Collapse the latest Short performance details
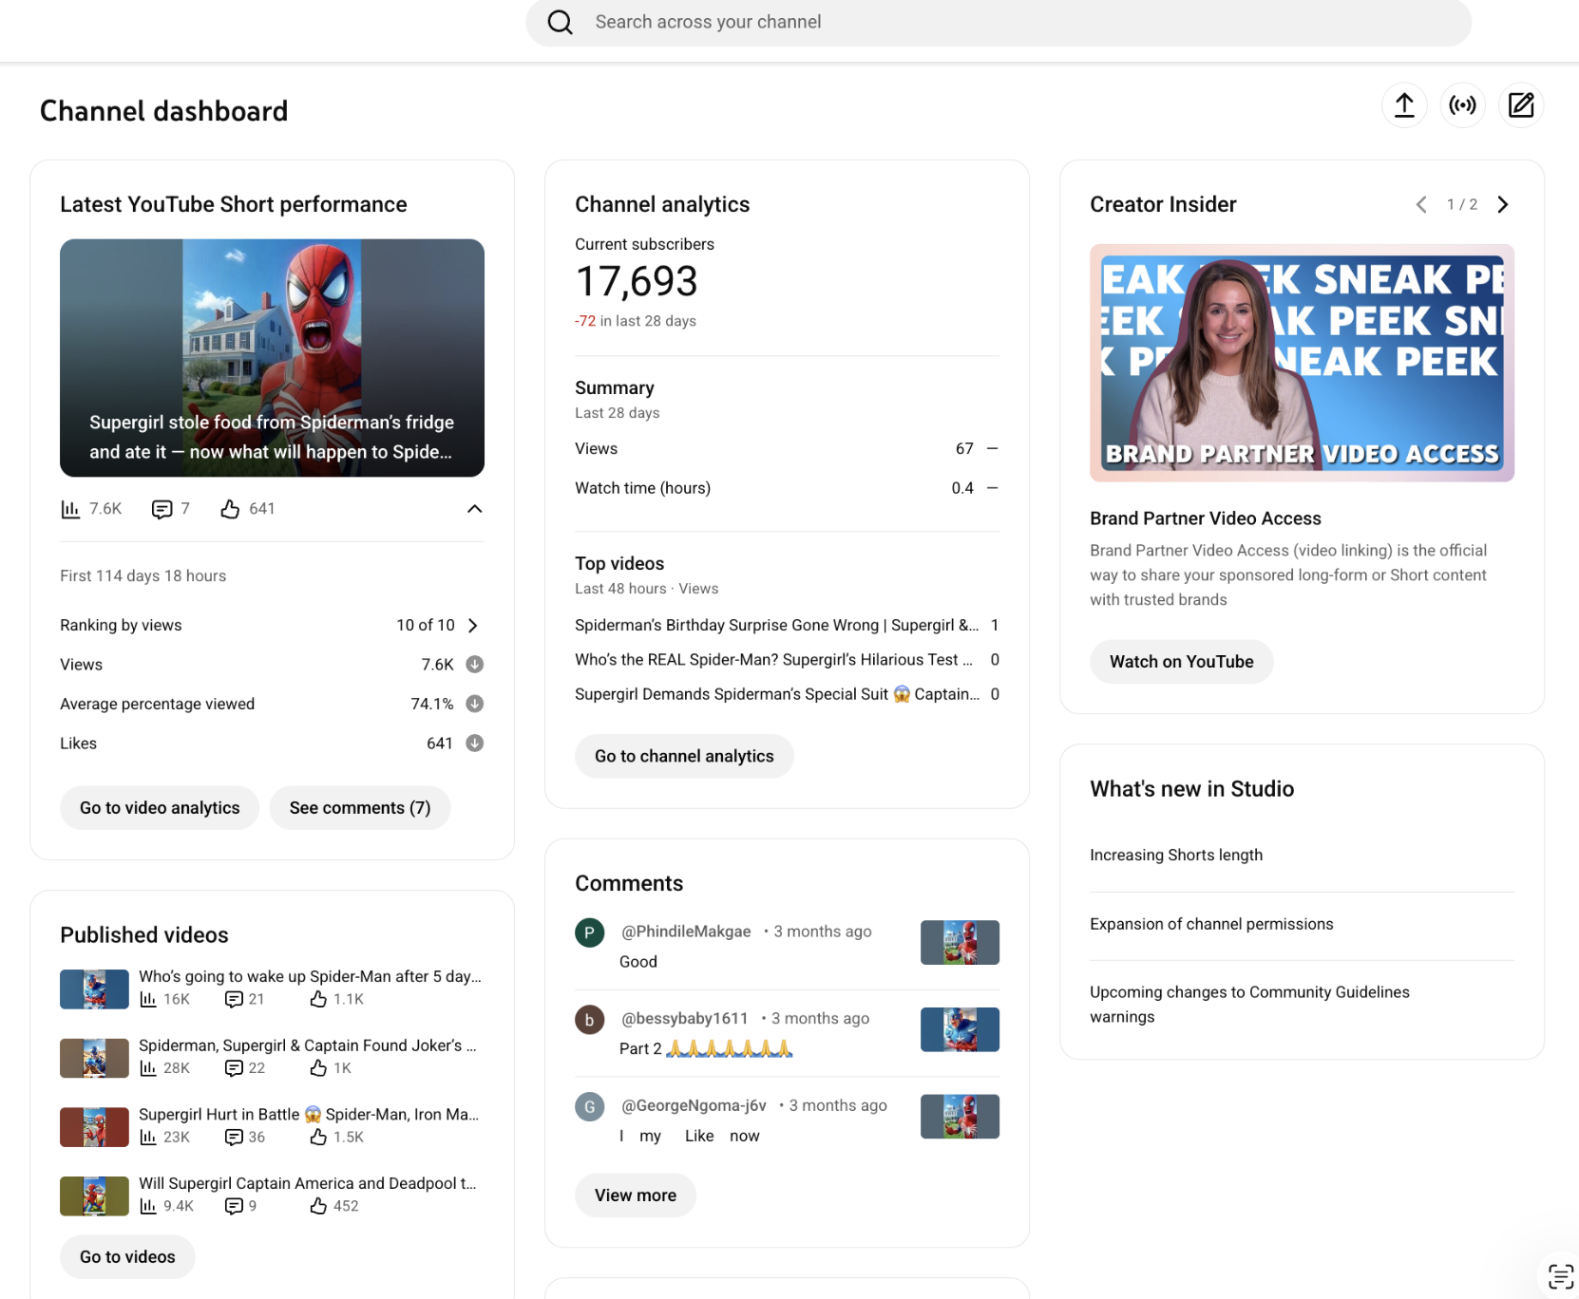1579x1299 pixels. point(475,509)
